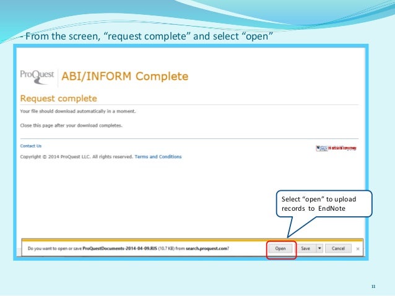This screenshot has height=296, width=395.
Task: Click the ProQuestDocuments-2014-04-09.RIS file name
Action: tap(120, 248)
